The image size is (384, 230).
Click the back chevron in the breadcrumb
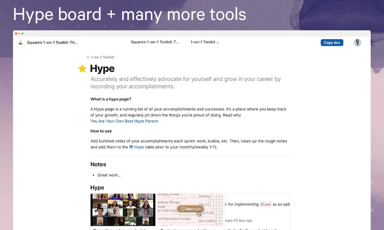click(88, 57)
